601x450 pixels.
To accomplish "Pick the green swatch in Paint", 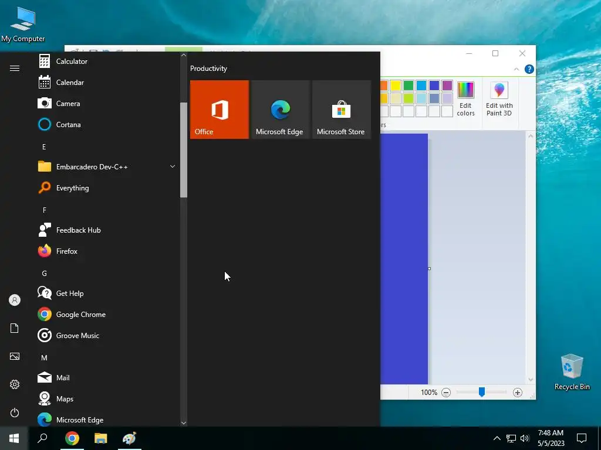I will pos(408,86).
